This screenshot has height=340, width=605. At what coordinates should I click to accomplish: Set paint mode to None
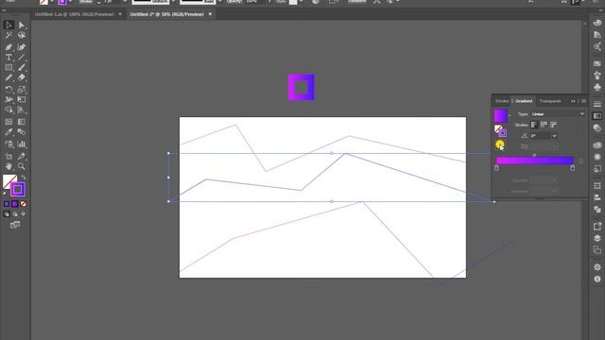click(23, 204)
